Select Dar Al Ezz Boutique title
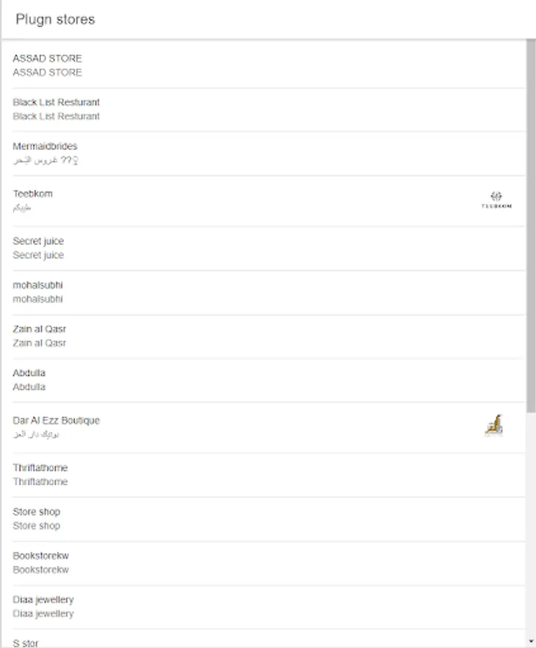The image size is (536, 648). (56, 420)
